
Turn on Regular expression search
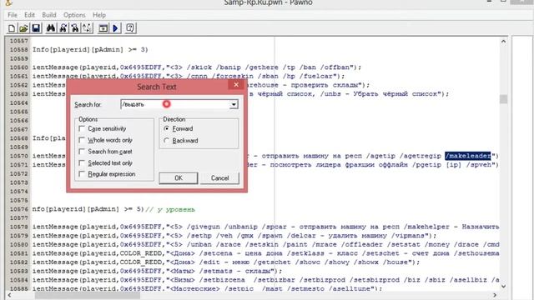click(82, 174)
